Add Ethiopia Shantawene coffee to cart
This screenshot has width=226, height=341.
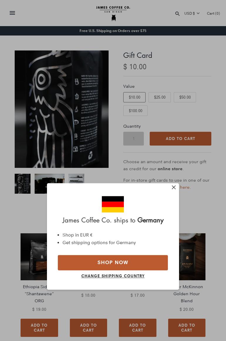tap(39, 328)
